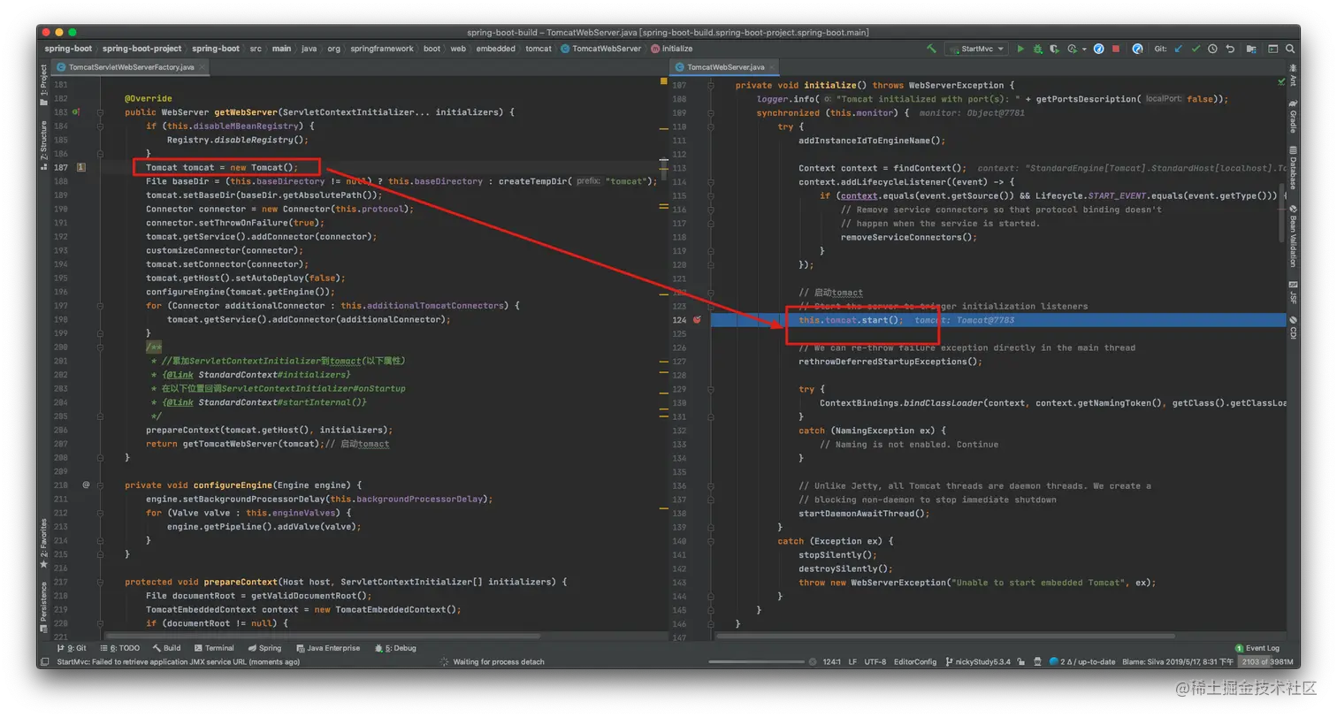
Task: Open the 6: TODO tool window
Action: coord(120,648)
